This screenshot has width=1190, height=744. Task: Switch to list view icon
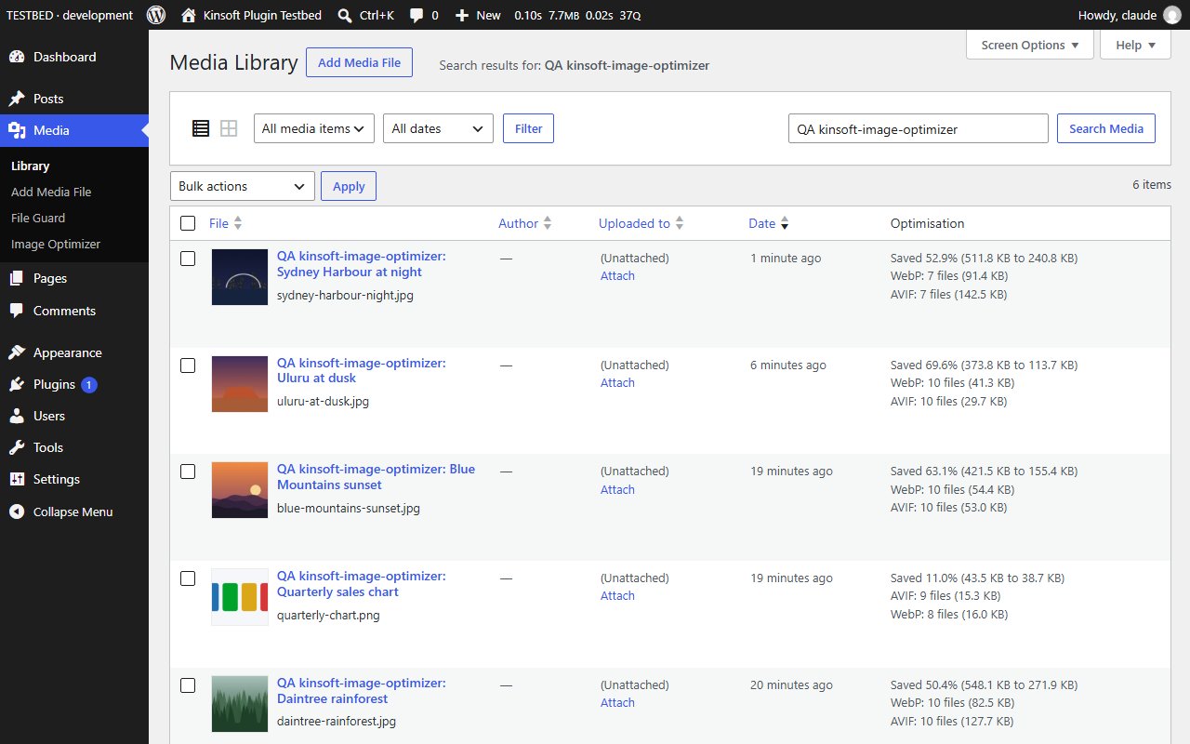[x=201, y=128]
